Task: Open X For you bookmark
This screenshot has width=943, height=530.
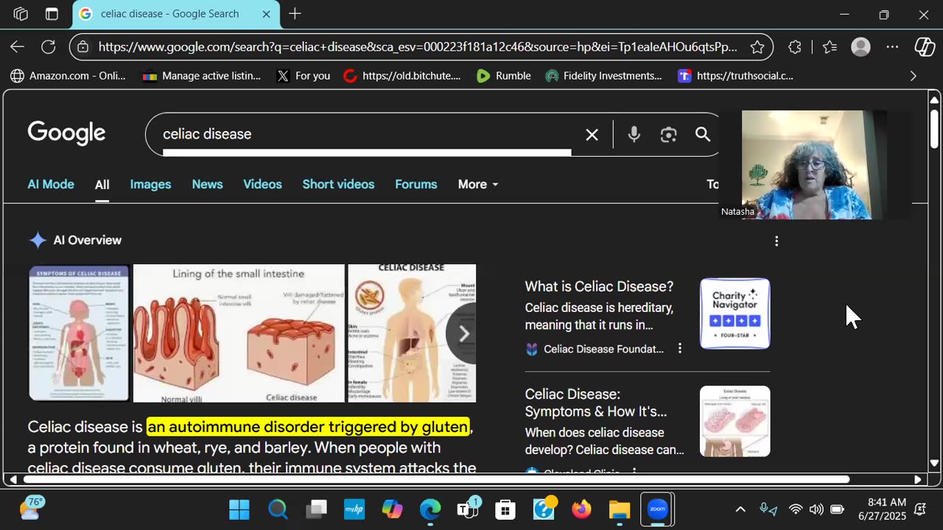Action: 303,76
